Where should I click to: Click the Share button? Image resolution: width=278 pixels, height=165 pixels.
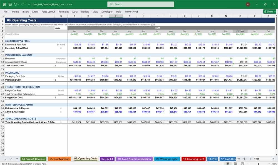pos(270,11)
